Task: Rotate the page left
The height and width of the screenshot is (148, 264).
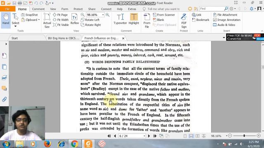Action: (x=90, y=20)
